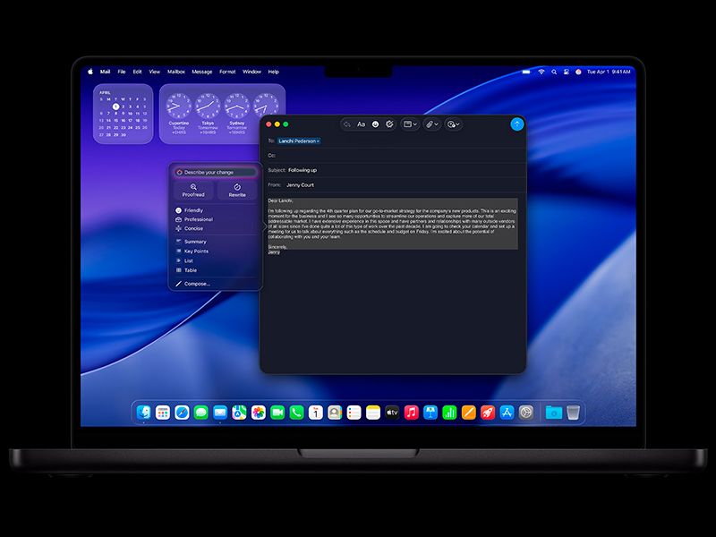Click the sparkle icon in Describe your change
The height and width of the screenshot is (537, 716).
178,171
